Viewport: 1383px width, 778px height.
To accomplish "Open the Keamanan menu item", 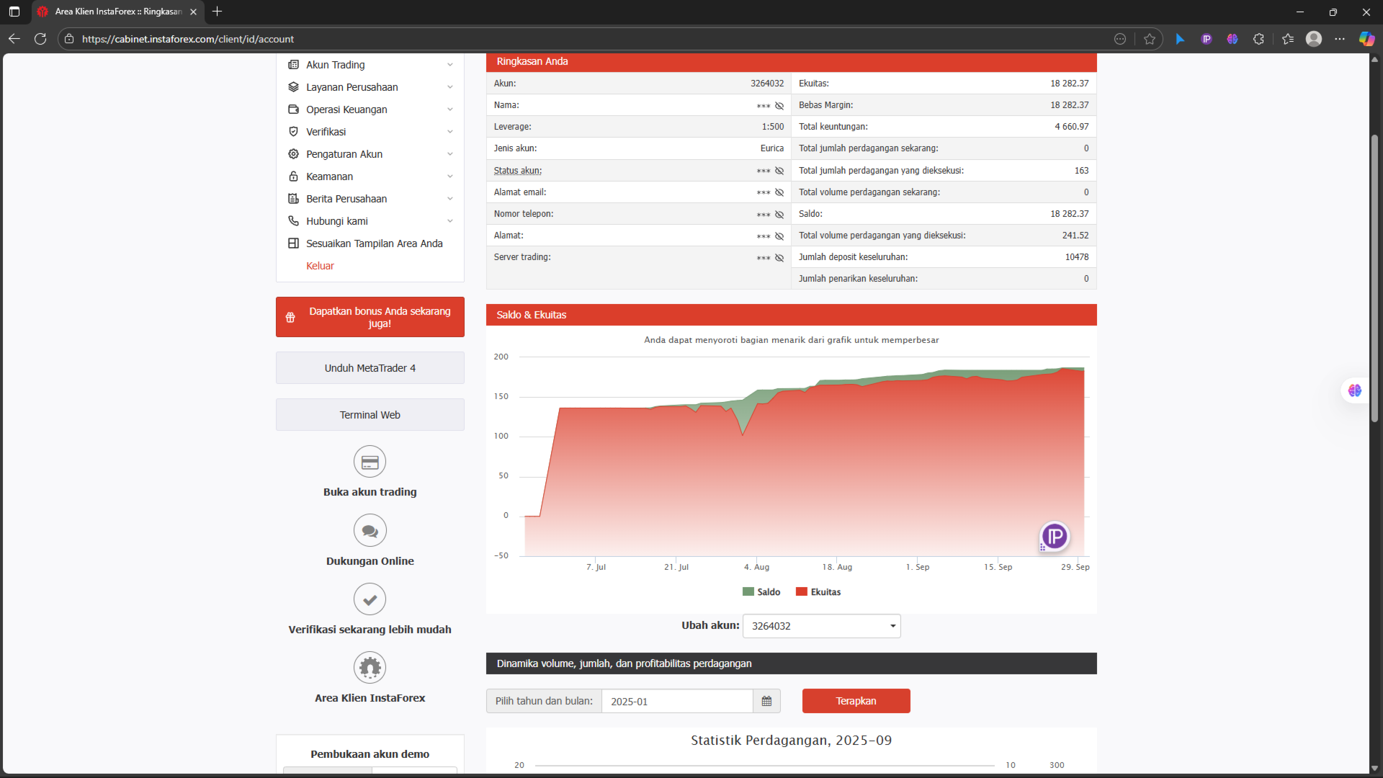I will 329,176.
